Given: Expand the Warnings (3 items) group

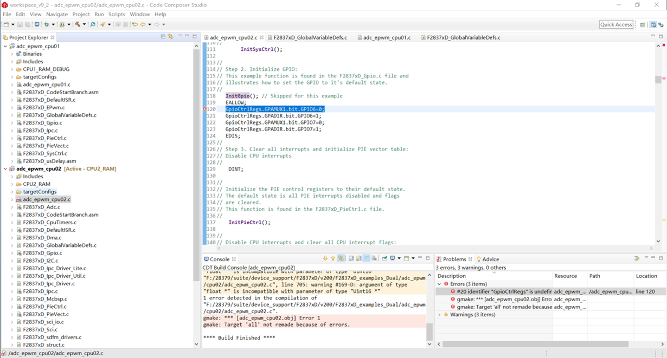Looking at the screenshot, I should click(x=440, y=315).
